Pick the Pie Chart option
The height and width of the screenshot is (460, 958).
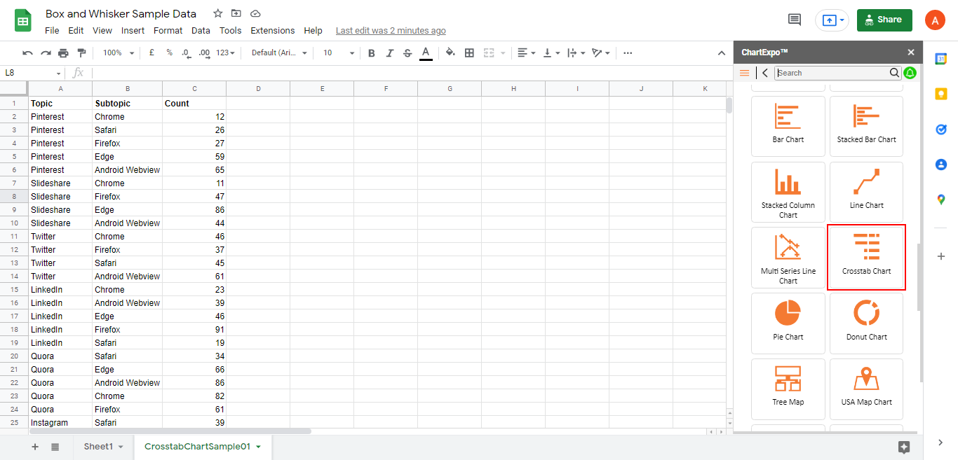tap(788, 323)
